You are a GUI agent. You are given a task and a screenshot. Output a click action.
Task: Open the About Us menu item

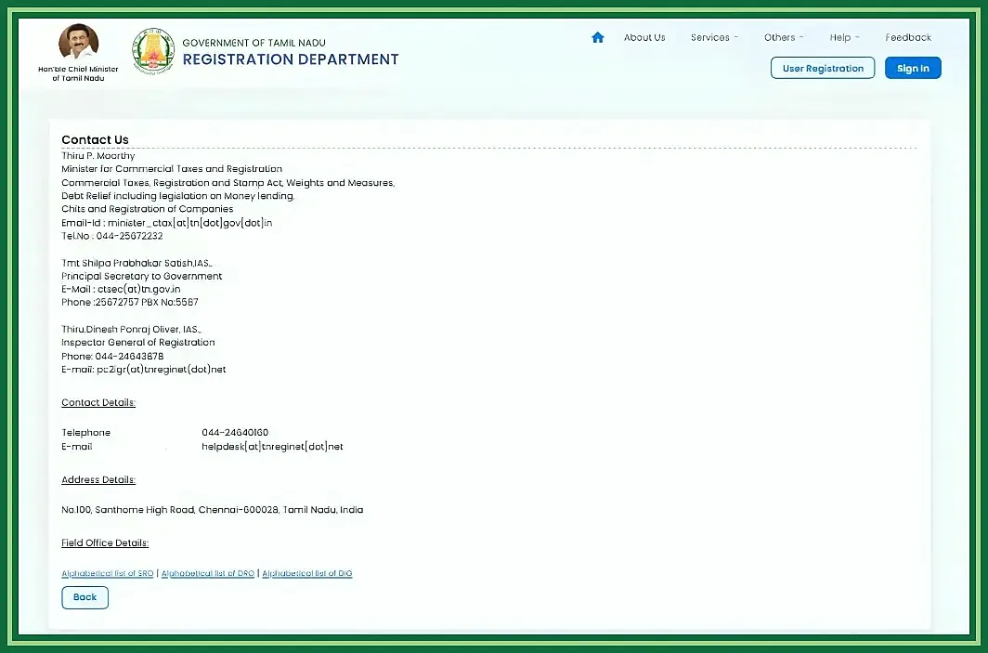click(x=644, y=37)
